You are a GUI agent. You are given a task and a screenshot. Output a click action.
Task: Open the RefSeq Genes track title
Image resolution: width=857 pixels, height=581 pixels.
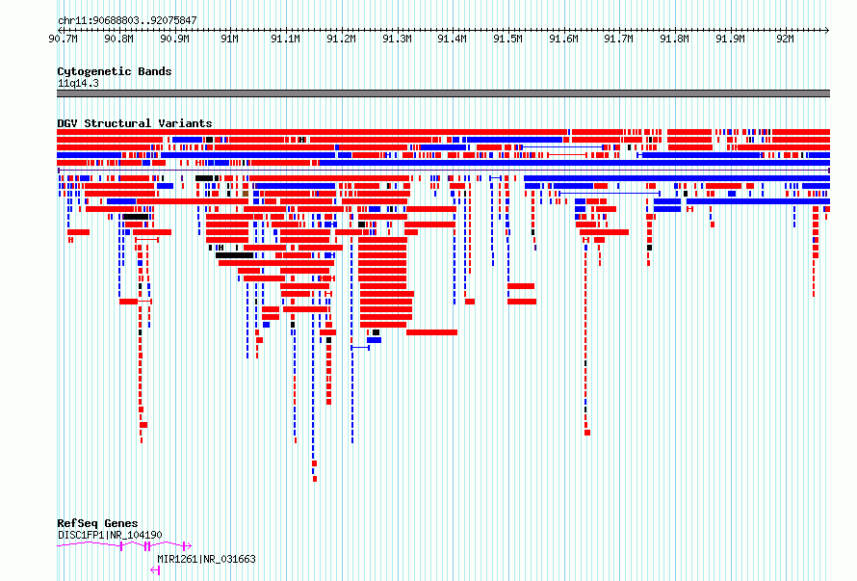tap(97, 523)
